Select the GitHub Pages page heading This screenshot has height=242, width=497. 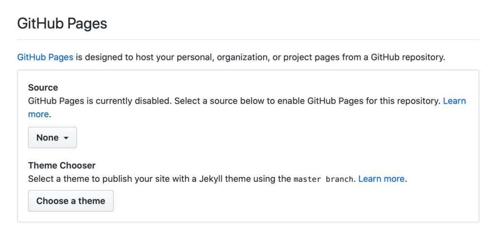click(62, 24)
